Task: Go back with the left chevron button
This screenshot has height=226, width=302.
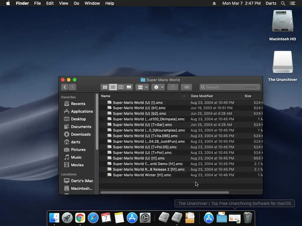Action: pos(65,87)
